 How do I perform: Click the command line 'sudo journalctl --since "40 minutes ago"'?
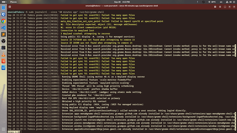click(x=66, y=12)
